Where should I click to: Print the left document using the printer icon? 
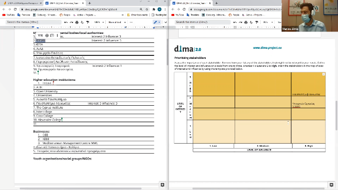[x=77, y=22]
